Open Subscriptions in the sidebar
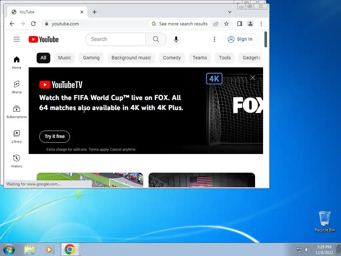Screen dimensions: 341x256 click(x=17, y=112)
